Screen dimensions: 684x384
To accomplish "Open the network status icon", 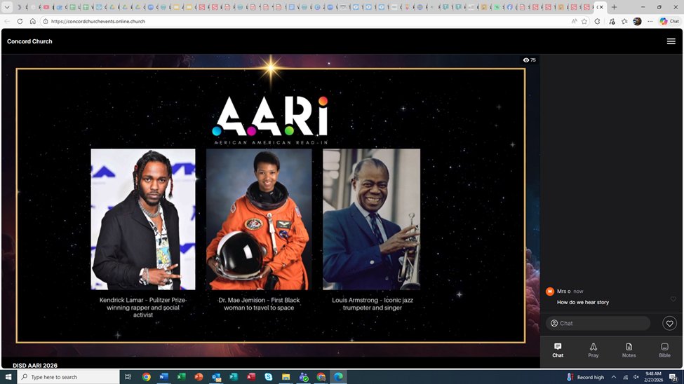I will click(x=625, y=377).
